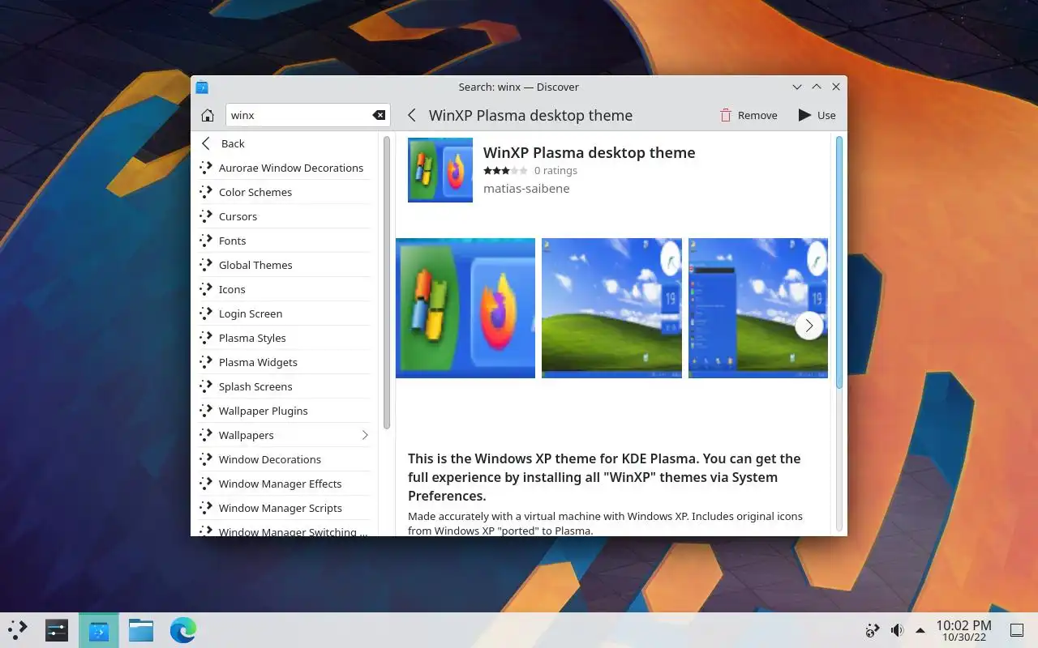This screenshot has height=648, width=1038.
Task: Open Aurorae Window Decorations category
Action: pyautogui.click(x=285, y=168)
